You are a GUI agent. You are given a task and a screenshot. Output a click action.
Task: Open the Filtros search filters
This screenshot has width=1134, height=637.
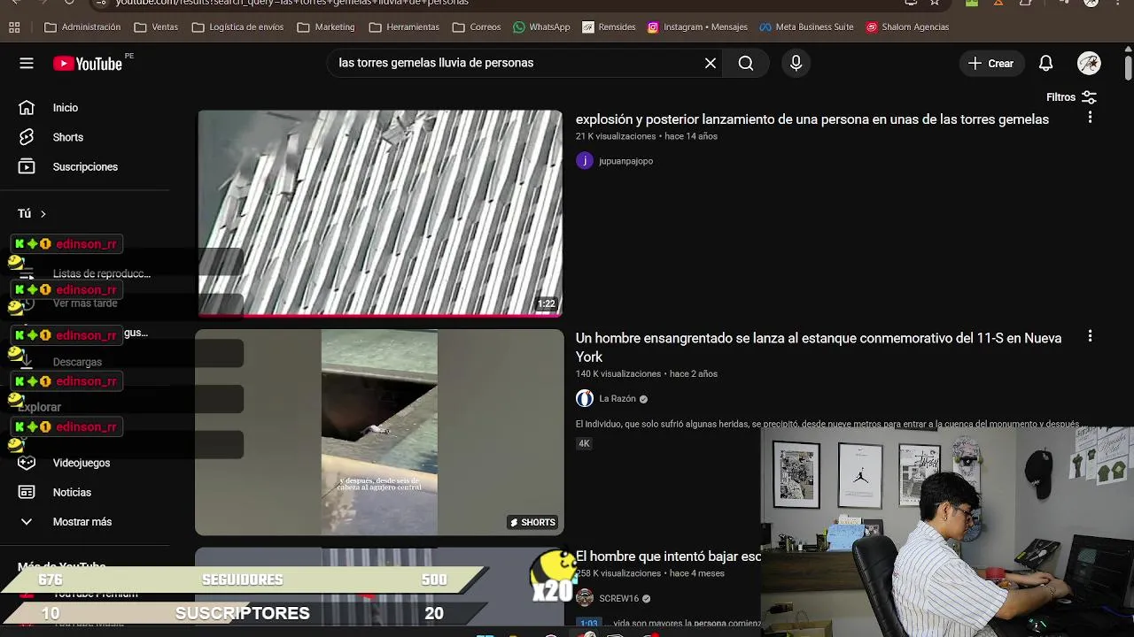tap(1071, 97)
